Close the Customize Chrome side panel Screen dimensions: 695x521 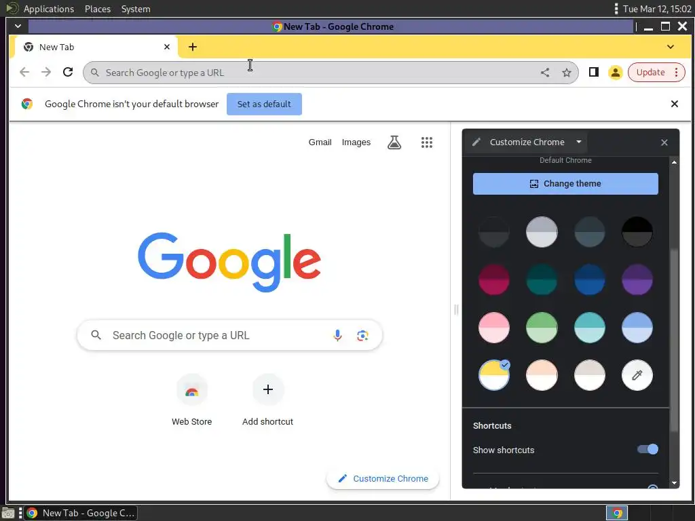point(664,142)
